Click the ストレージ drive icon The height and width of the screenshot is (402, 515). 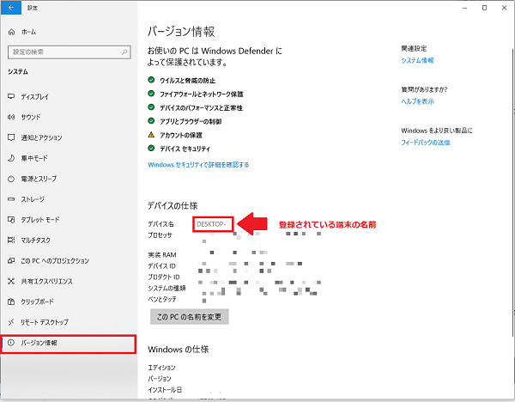(11, 199)
